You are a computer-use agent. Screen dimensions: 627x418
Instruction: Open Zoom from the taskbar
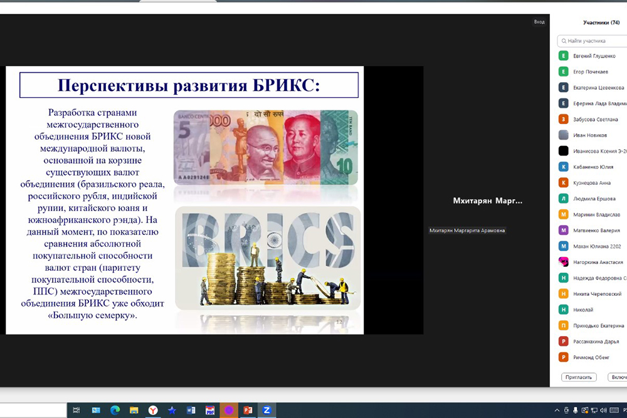coord(266,410)
